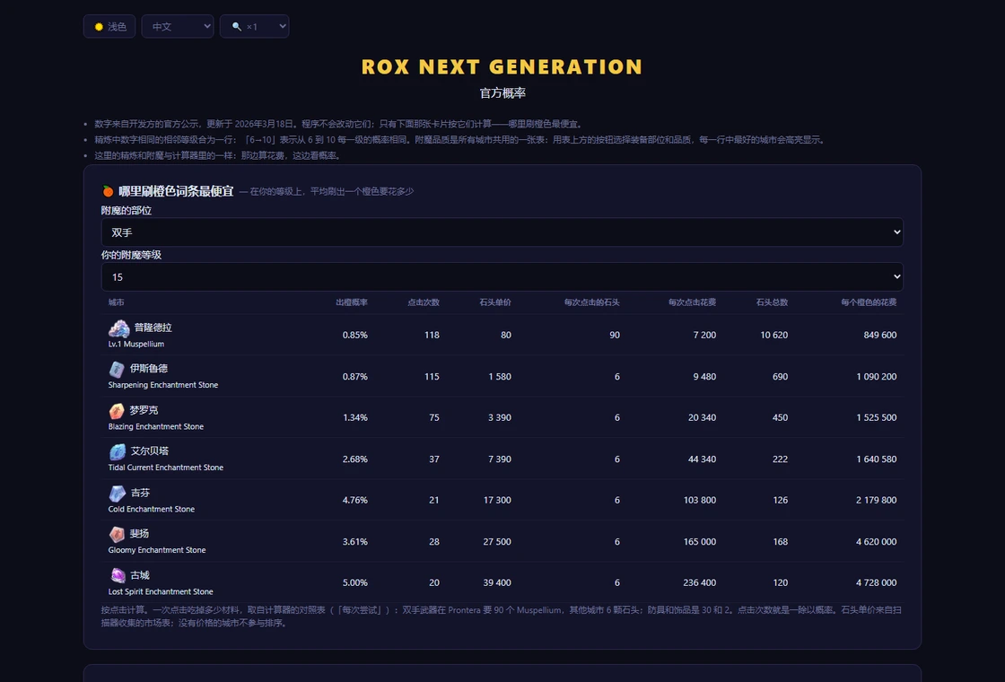Click the 849 600 cost value
The width and height of the screenshot is (1005, 682).
point(880,336)
